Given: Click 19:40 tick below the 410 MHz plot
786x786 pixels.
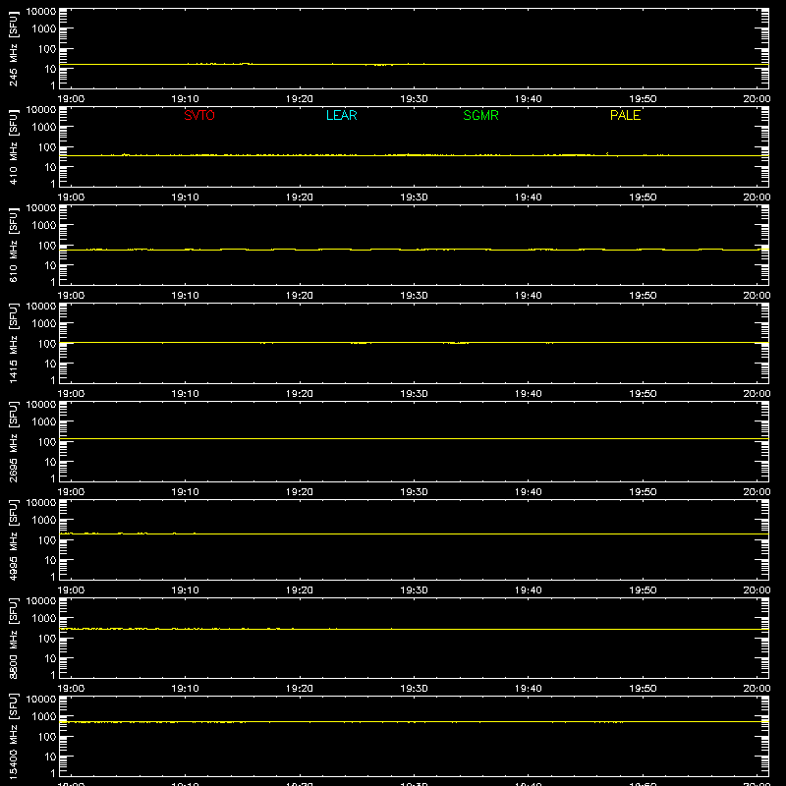Looking at the screenshot, I should tap(529, 197).
